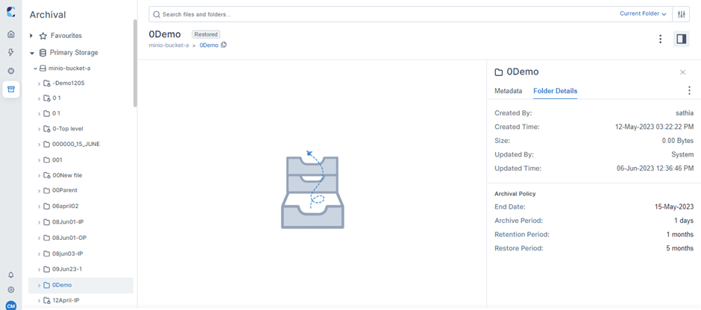Viewport: 701px width, 310px height.
Task: Click the Restored status badge
Action: click(x=206, y=34)
